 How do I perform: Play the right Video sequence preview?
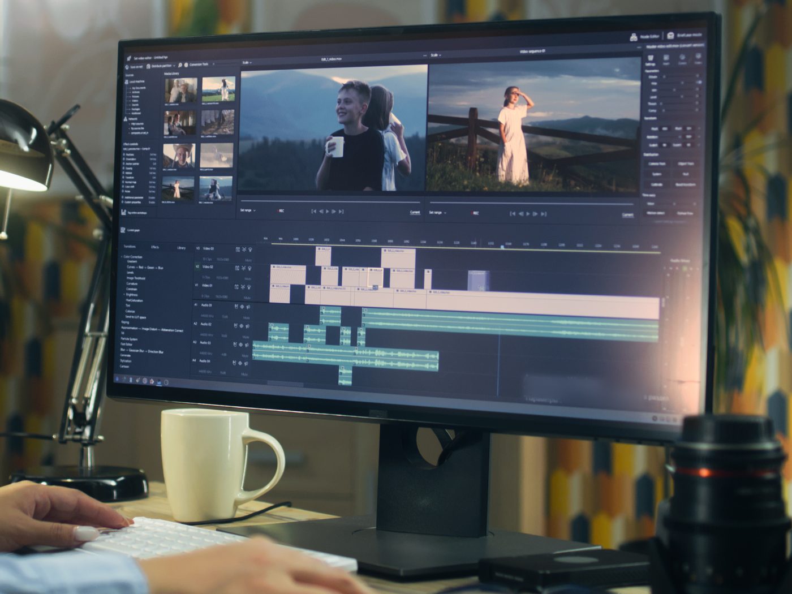pyautogui.click(x=528, y=214)
